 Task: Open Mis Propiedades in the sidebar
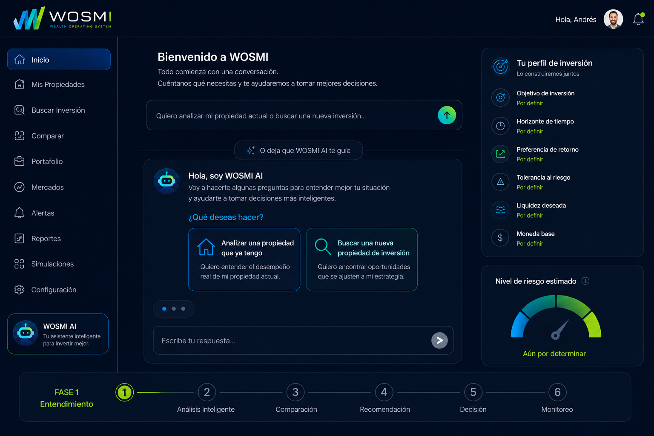[x=59, y=84]
